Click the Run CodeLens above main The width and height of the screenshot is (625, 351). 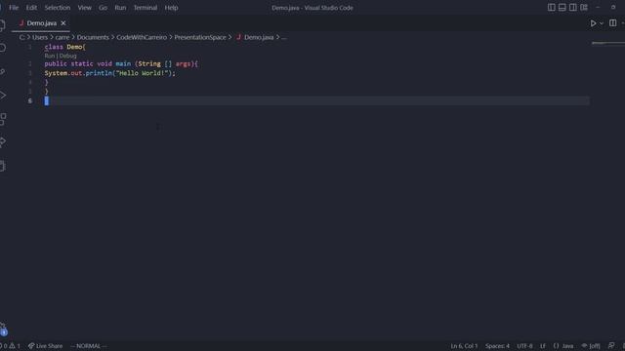pos(50,56)
